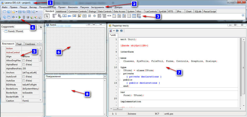
Task: Switch to the Common Controls palette tab
Action: (x=78, y=12)
